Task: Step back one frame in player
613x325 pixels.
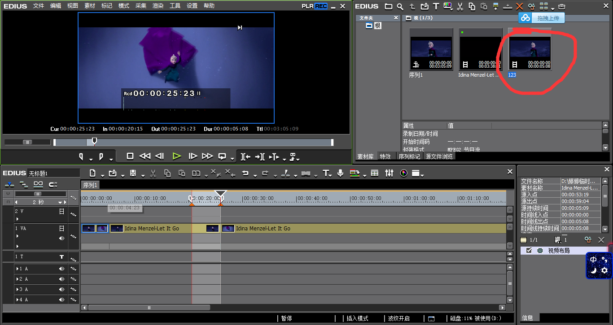Action: (x=159, y=156)
